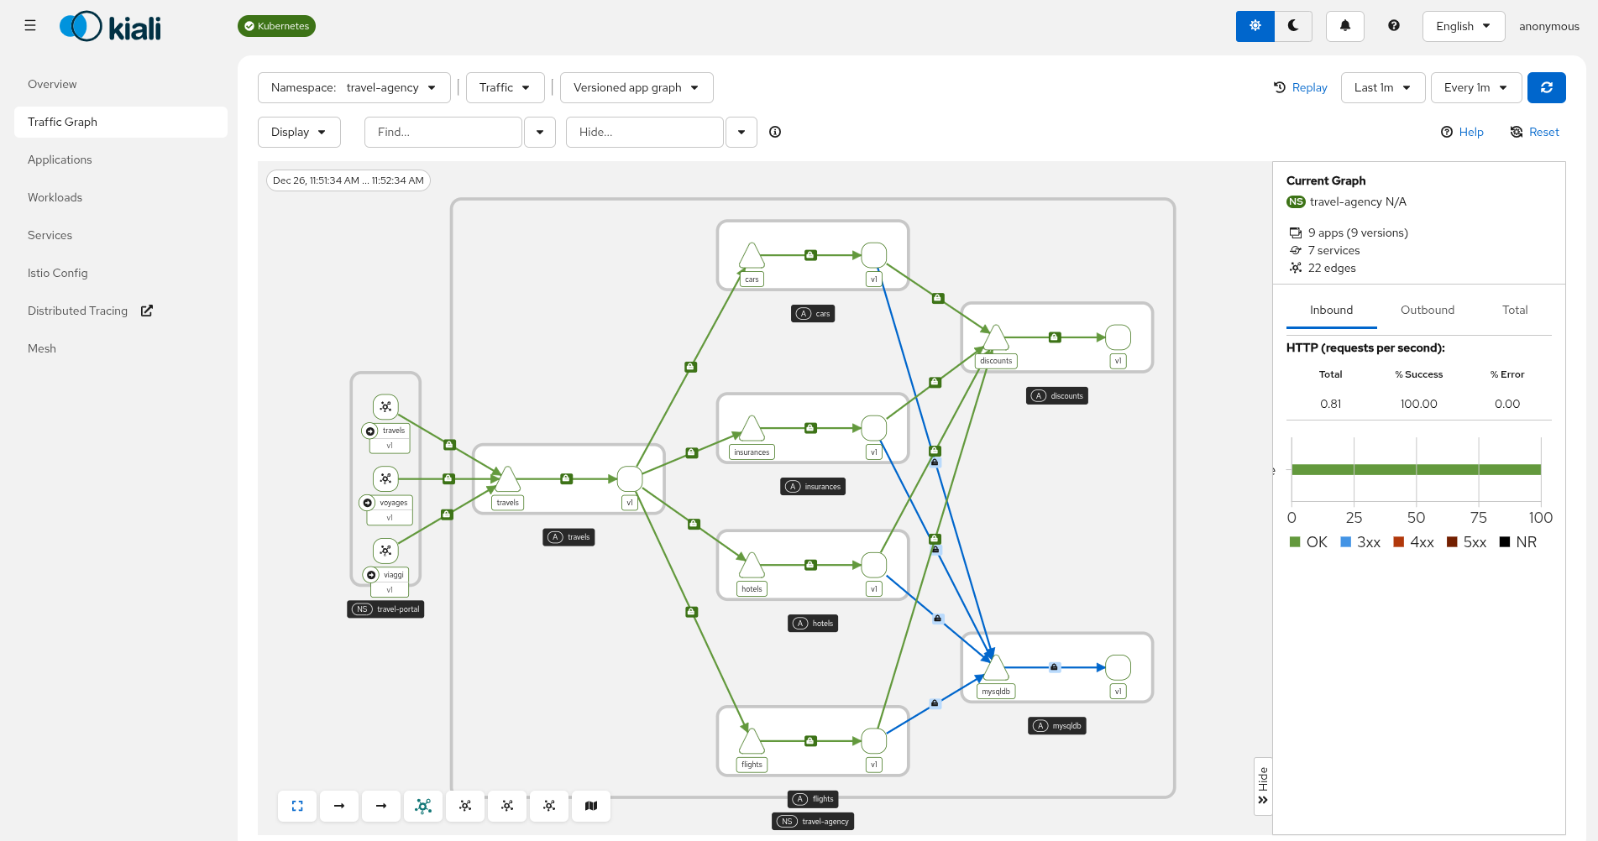Switch to the Outbound tab
1598x841 pixels.
pyautogui.click(x=1427, y=310)
